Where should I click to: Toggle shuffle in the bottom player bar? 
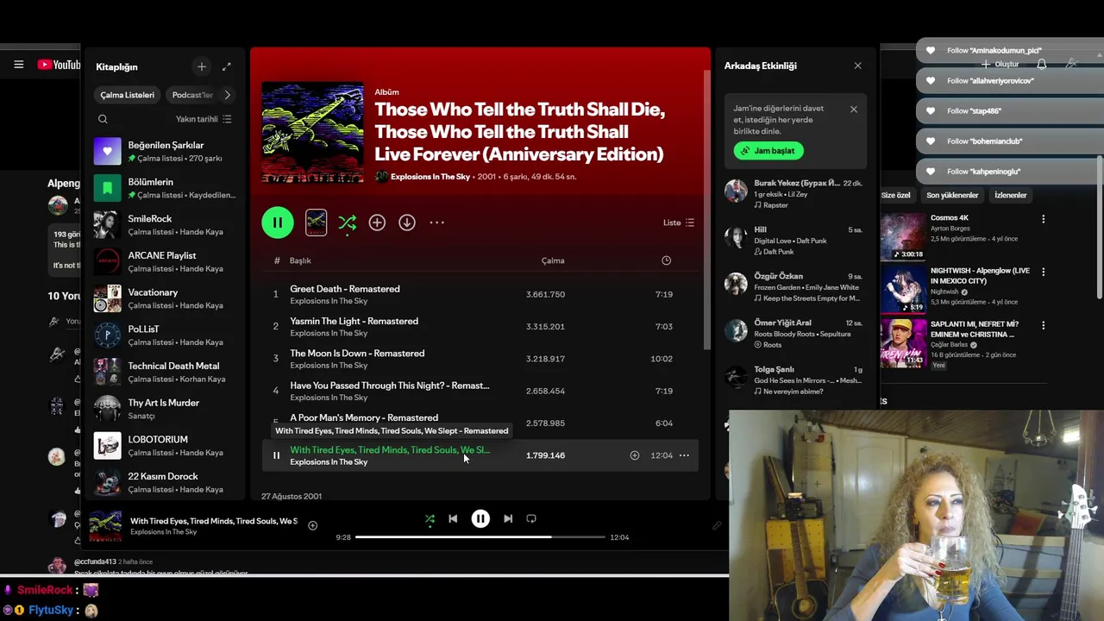(x=430, y=518)
